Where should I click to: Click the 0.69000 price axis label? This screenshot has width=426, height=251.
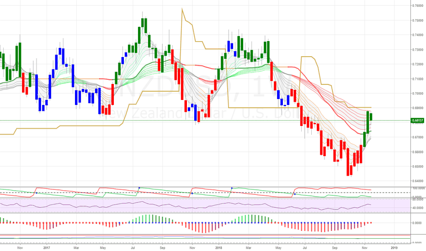pyautogui.click(x=418, y=108)
